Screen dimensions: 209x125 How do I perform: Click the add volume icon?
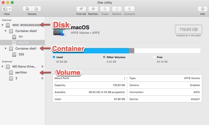coord(27,9)
